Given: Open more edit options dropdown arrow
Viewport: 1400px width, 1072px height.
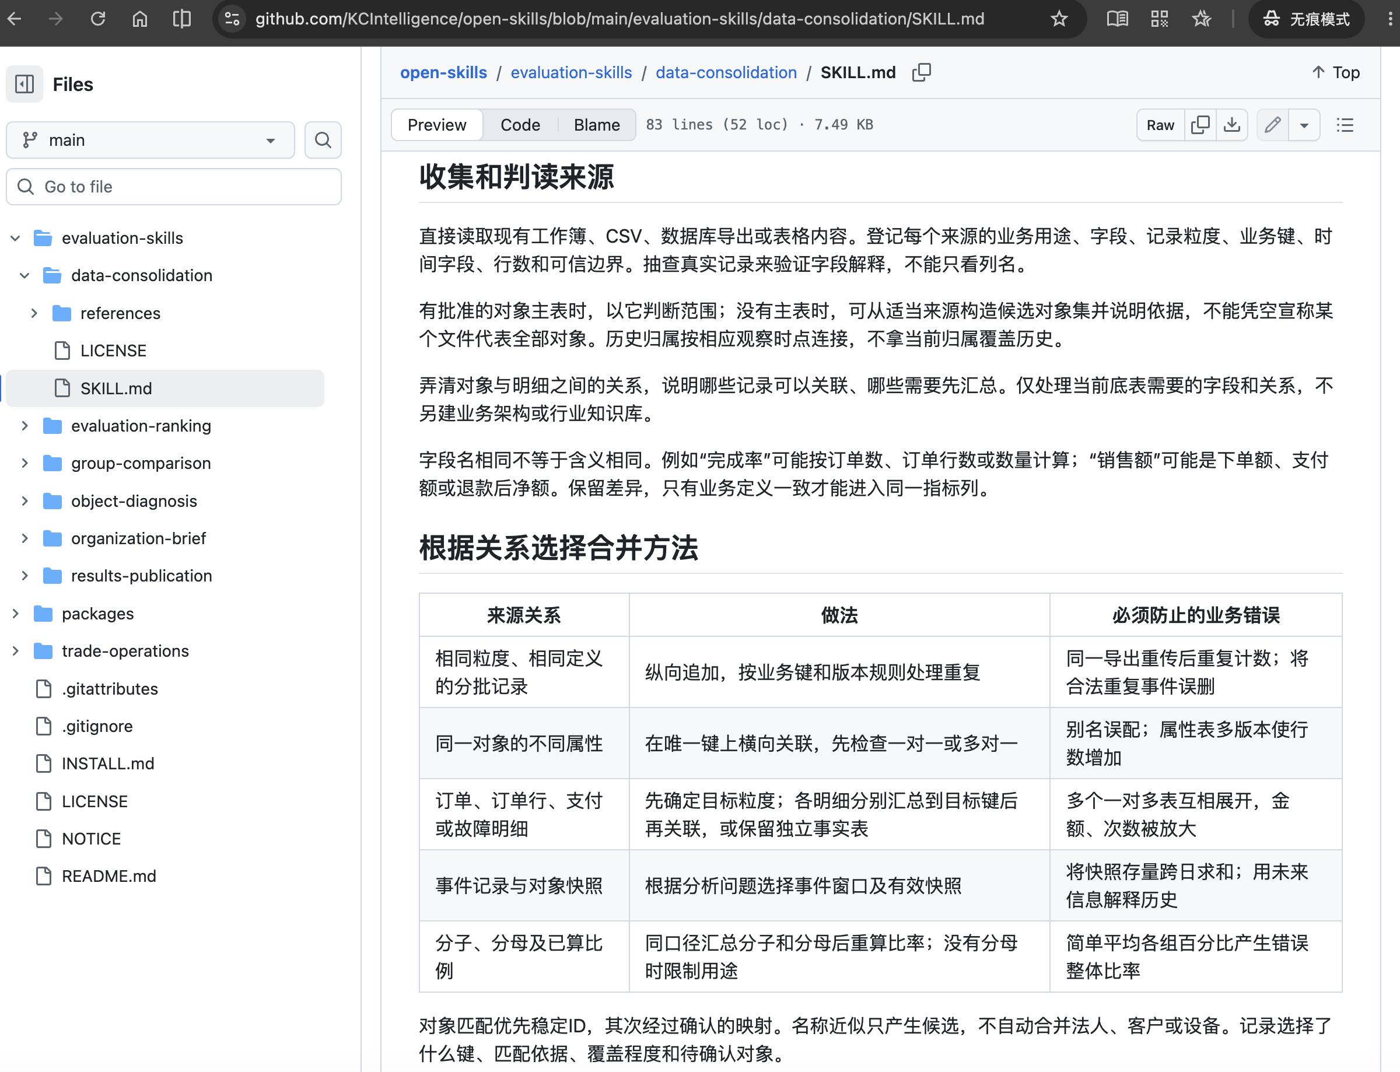Looking at the screenshot, I should click(x=1304, y=124).
